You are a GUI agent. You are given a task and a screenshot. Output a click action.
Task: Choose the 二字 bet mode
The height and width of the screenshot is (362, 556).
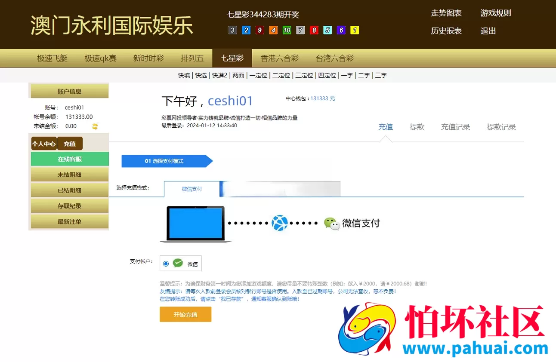pyautogui.click(x=364, y=75)
